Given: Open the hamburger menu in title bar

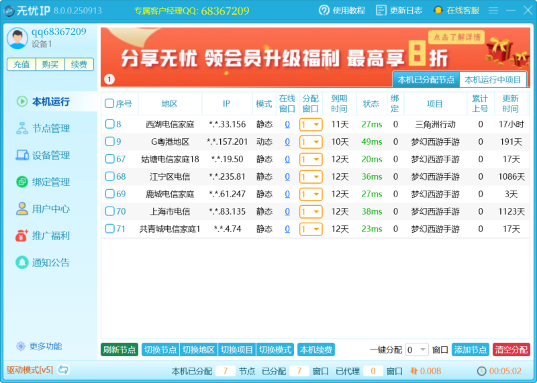Looking at the screenshot, I should pos(493,10).
